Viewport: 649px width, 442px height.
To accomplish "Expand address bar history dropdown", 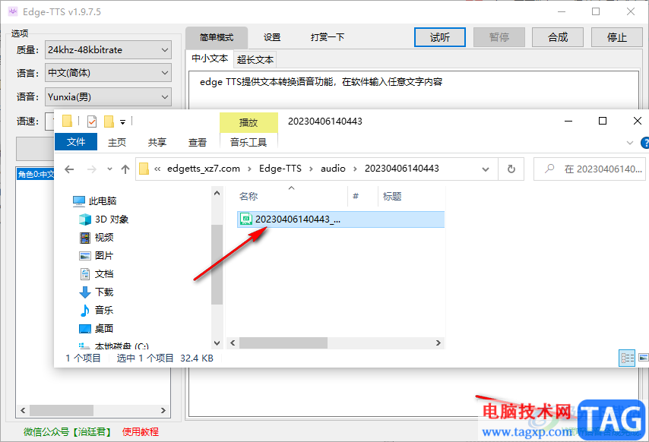I will 486,169.
